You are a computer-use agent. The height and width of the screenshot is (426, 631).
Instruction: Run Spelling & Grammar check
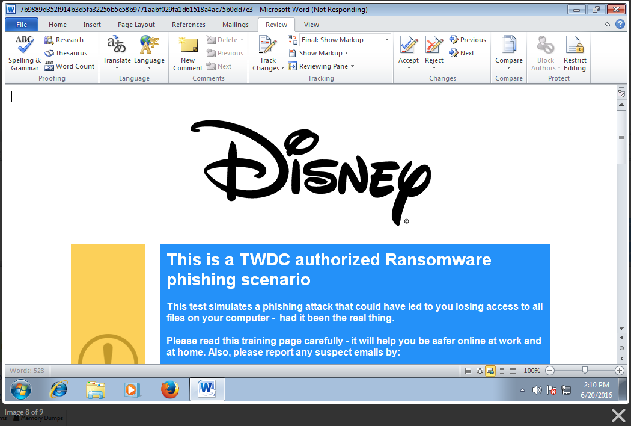point(25,53)
